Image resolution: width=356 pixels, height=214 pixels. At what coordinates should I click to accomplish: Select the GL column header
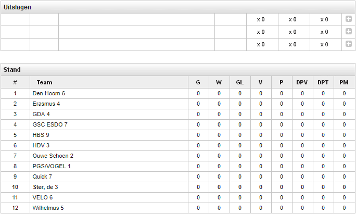[240, 82]
